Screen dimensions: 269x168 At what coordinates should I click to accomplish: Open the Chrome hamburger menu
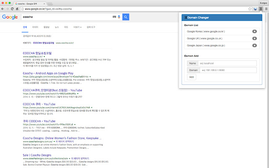tap(266, 9)
